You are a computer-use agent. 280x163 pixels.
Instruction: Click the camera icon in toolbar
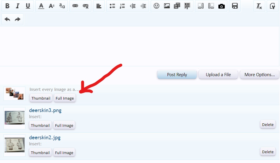click(222, 6)
